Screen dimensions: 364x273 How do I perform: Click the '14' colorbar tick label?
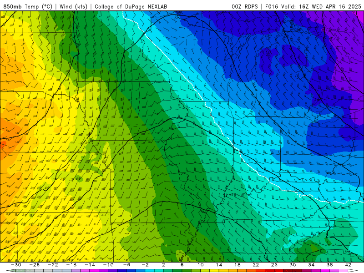point(219,265)
